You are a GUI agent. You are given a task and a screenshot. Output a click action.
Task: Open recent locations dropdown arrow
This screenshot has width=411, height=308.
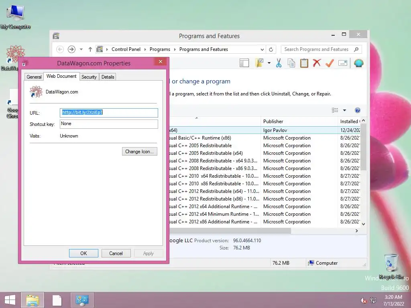point(81,49)
